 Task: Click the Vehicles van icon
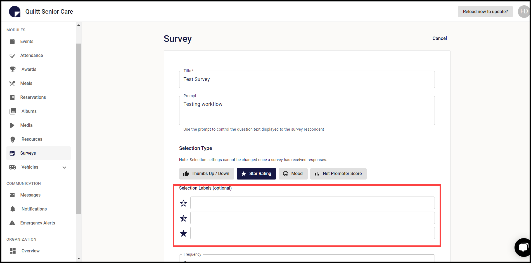(x=13, y=167)
